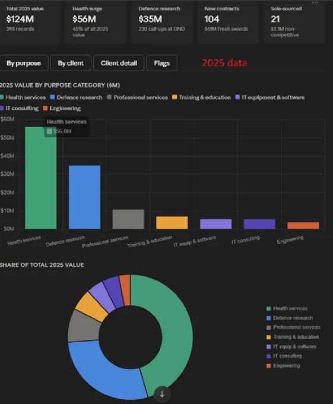
Task: Open the Flags tab
Action: (x=161, y=63)
